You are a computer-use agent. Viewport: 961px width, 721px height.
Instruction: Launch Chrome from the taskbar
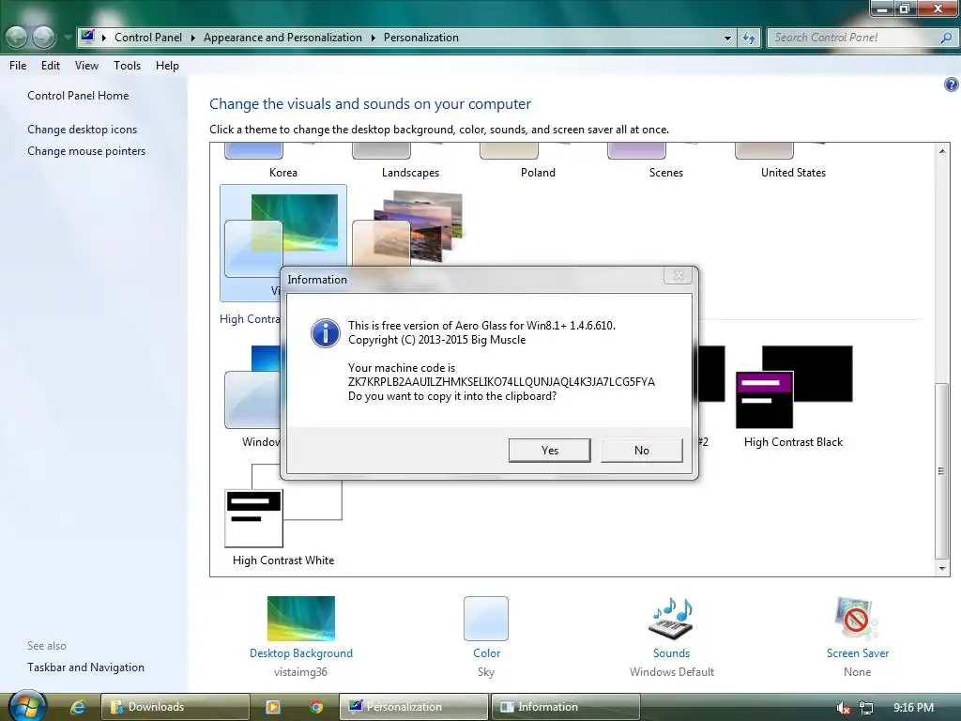click(x=316, y=707)
